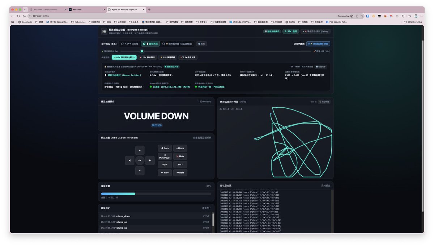Open the Kubernetes bookmarks folder
Image resolution: width=434 pixels, height=246 pixels.
click(x=78, y=22)
